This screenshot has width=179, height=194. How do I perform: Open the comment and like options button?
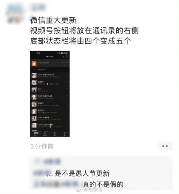(x=165, y=146)
